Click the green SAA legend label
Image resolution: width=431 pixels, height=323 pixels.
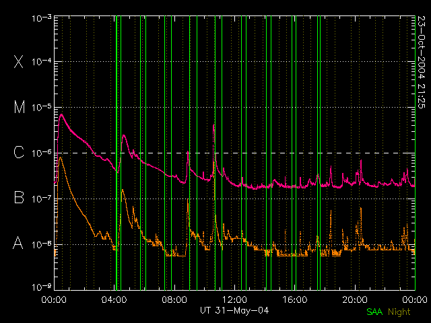pos(374,312)
